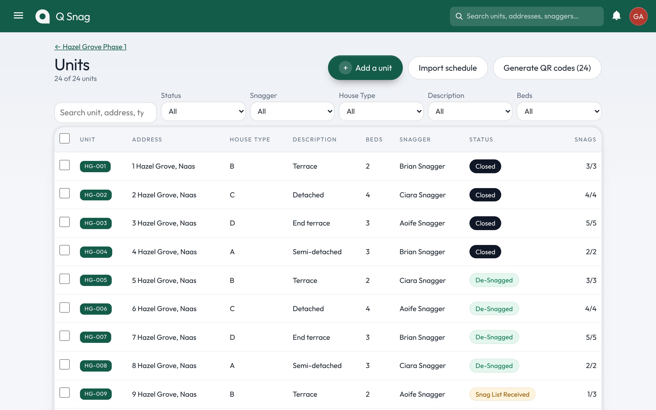Tick the checkbox for unit HG-002
The image size is (656, 410).
pos(65,193)
